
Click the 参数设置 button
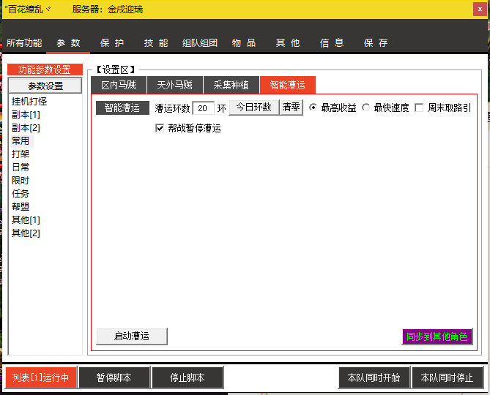pos(45,86)
